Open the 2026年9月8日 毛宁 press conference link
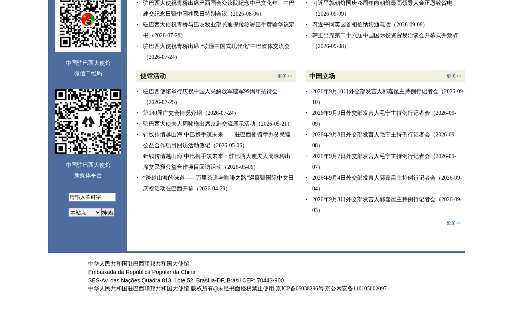The width and height of the screenshot is (513, 320). 384,140
